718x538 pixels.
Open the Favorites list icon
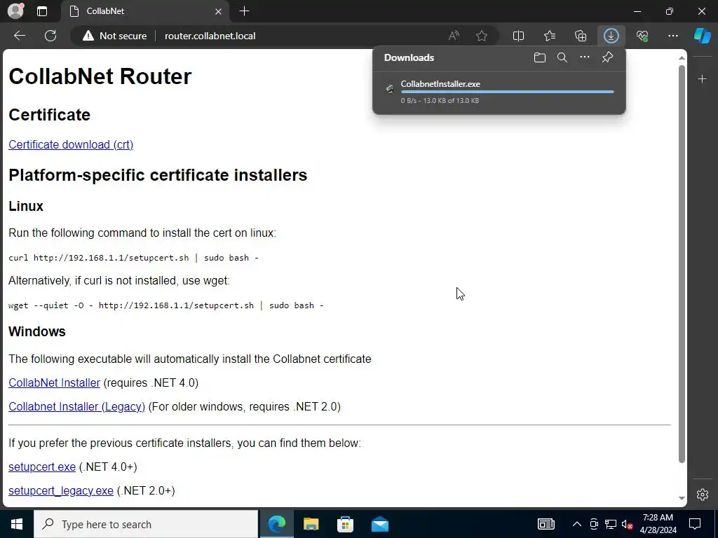(x=550, y=36)
